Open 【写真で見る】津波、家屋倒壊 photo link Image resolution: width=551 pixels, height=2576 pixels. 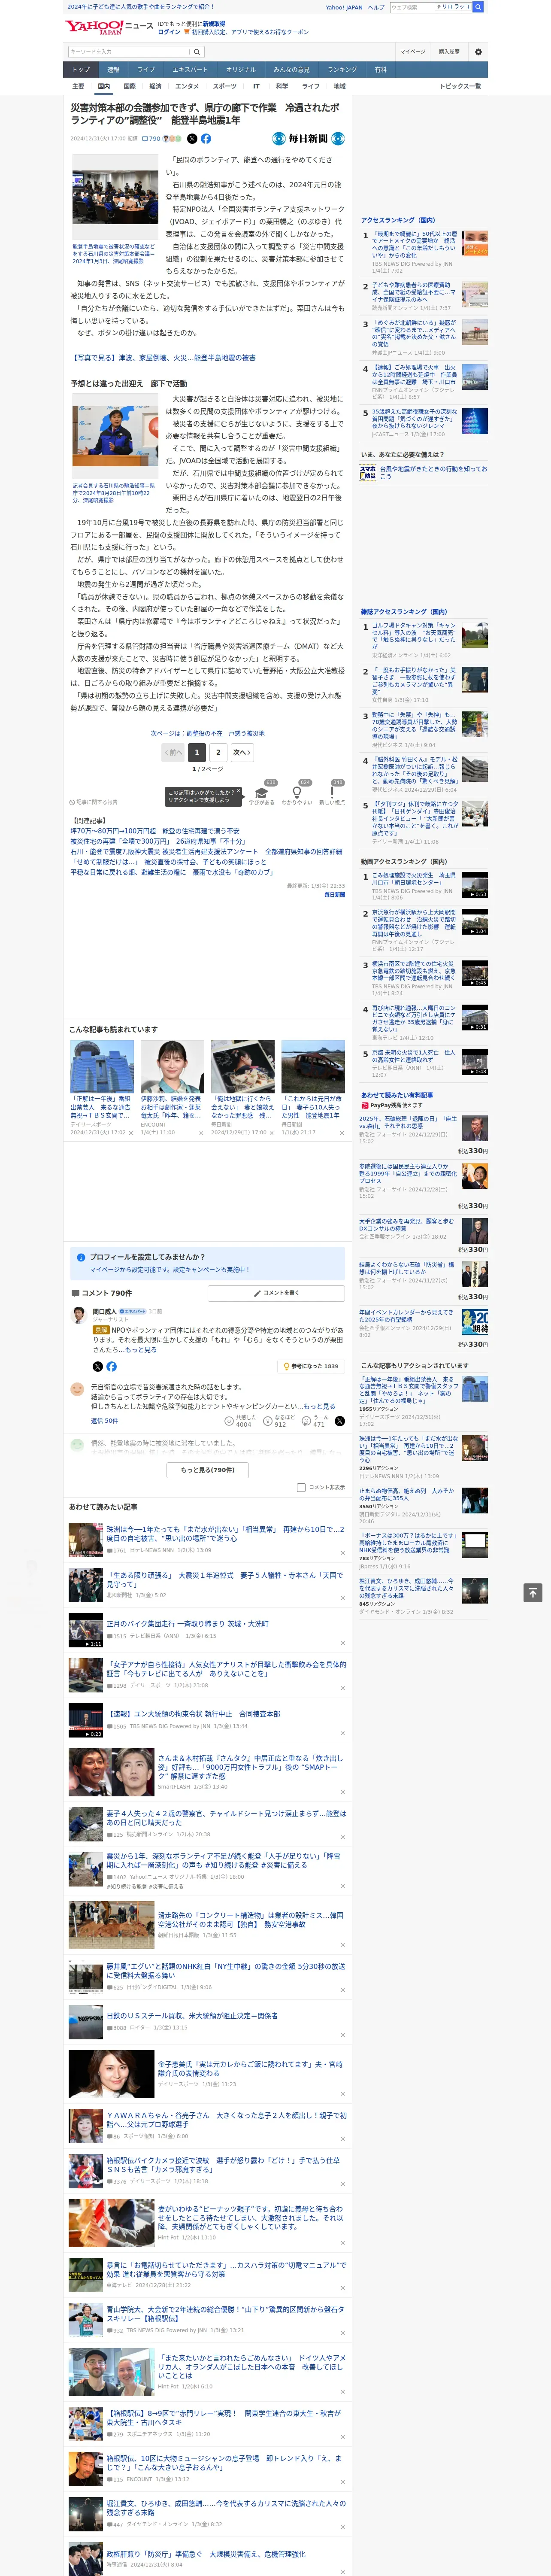point(163,357)
